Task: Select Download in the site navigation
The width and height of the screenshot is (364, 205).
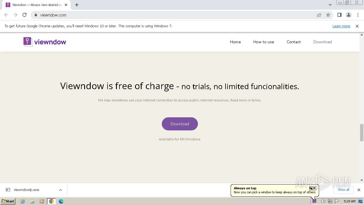Action: [322, 42]
